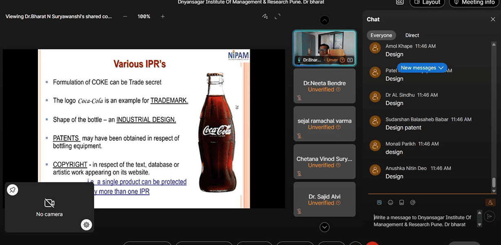Click Anushka Nitin Deo's avatar

pos(375,170)
